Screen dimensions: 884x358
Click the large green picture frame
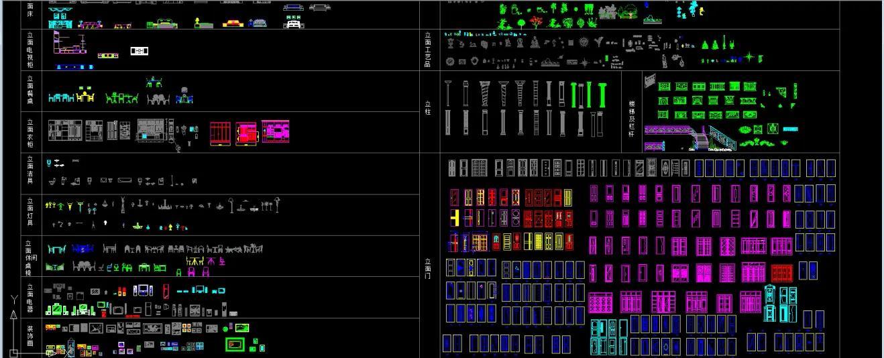(235, 345)
